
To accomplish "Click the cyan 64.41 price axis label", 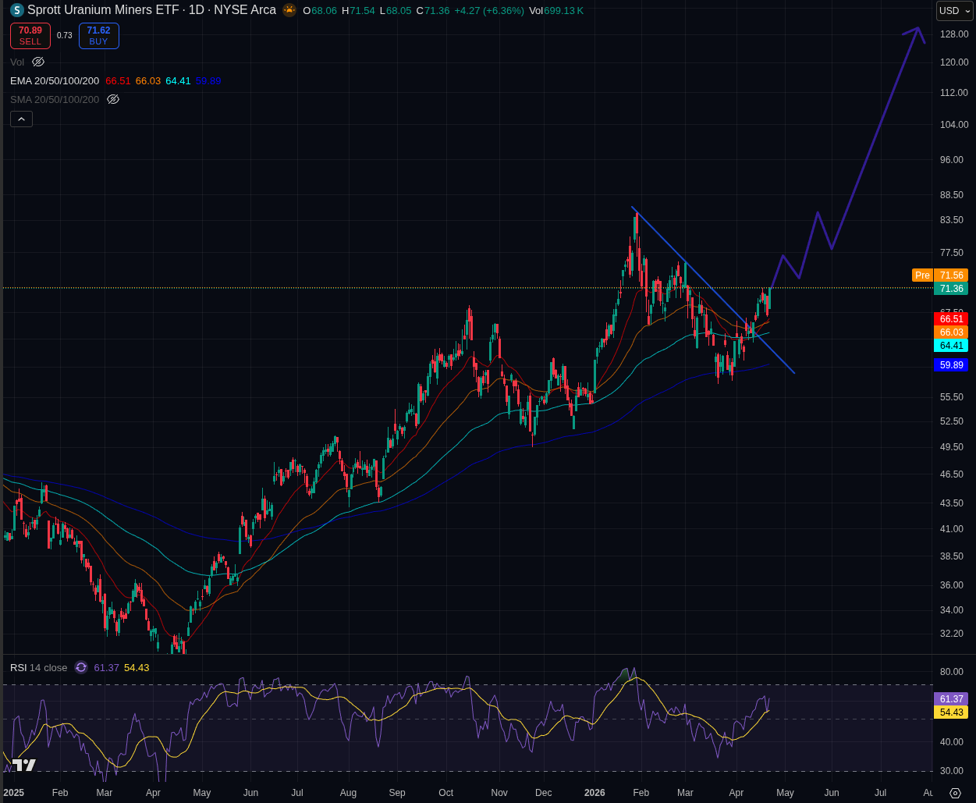I will 951,346.
